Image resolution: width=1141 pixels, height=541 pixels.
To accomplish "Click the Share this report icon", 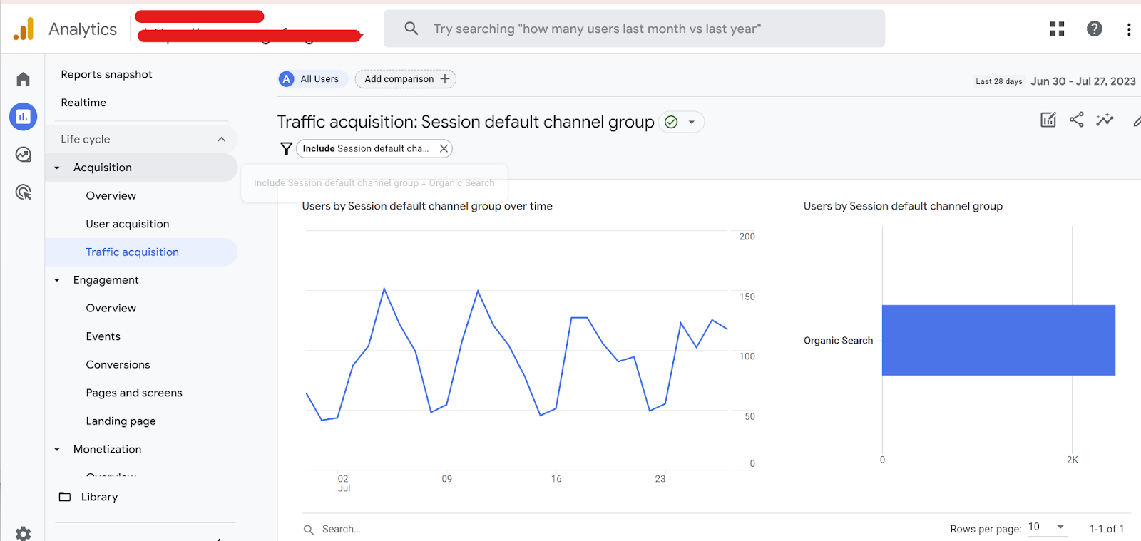I will [x=1076, y=120].
